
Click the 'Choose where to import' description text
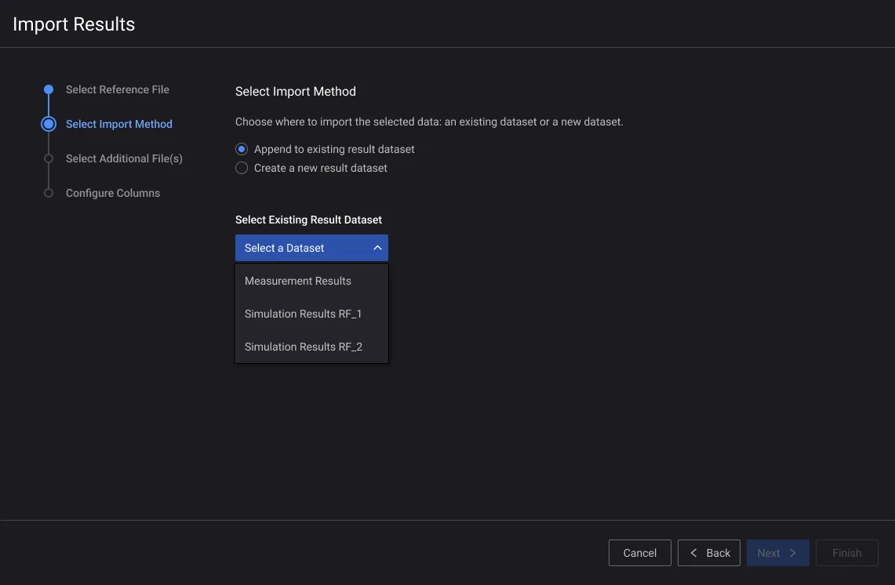click(429, 122)
